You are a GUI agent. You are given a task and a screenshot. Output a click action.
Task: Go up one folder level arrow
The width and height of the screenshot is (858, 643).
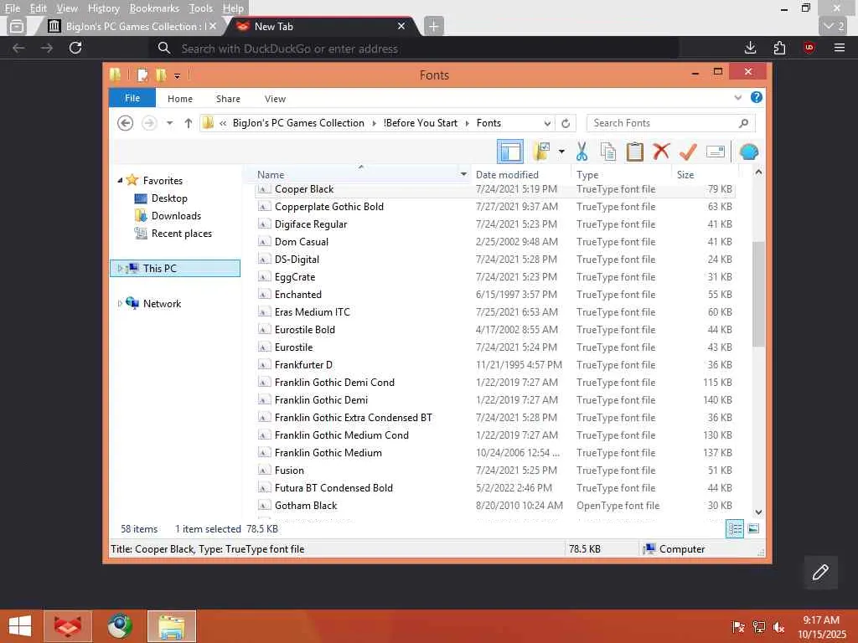[x=189, y=123]
